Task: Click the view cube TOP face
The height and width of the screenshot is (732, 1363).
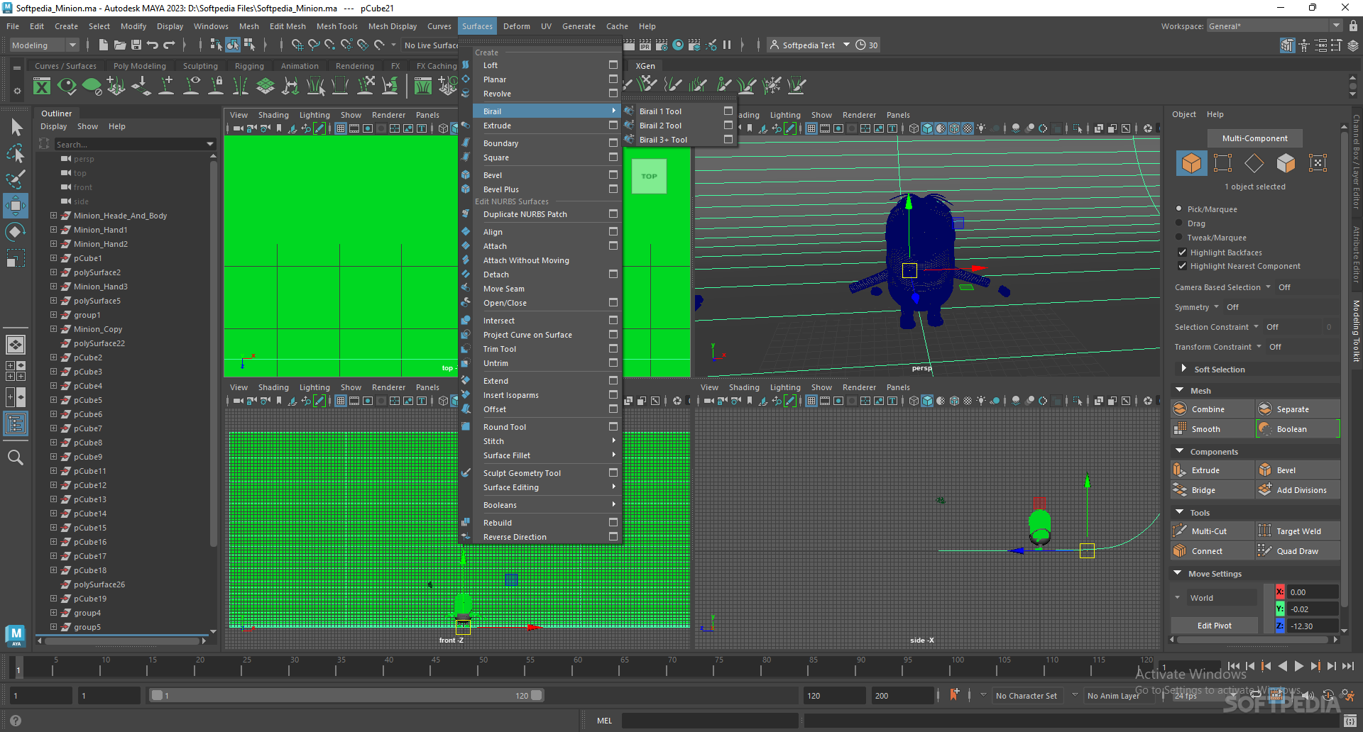Action: 649,177
